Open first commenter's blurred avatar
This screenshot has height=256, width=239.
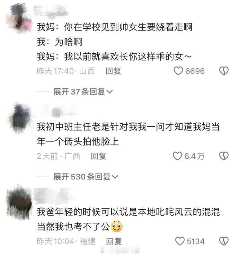click(x=19, y=19)
